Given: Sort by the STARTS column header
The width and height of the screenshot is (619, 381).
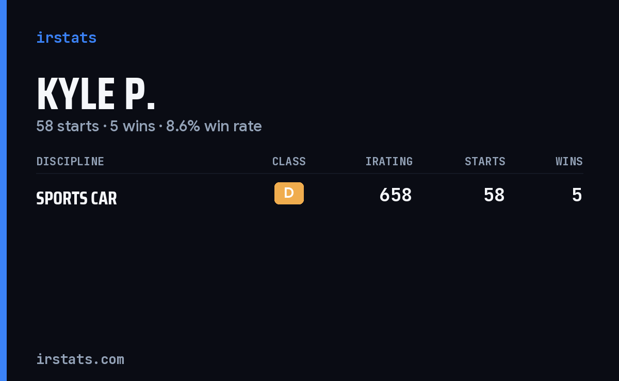Looking at the screenshot, I should coord(485,161).
